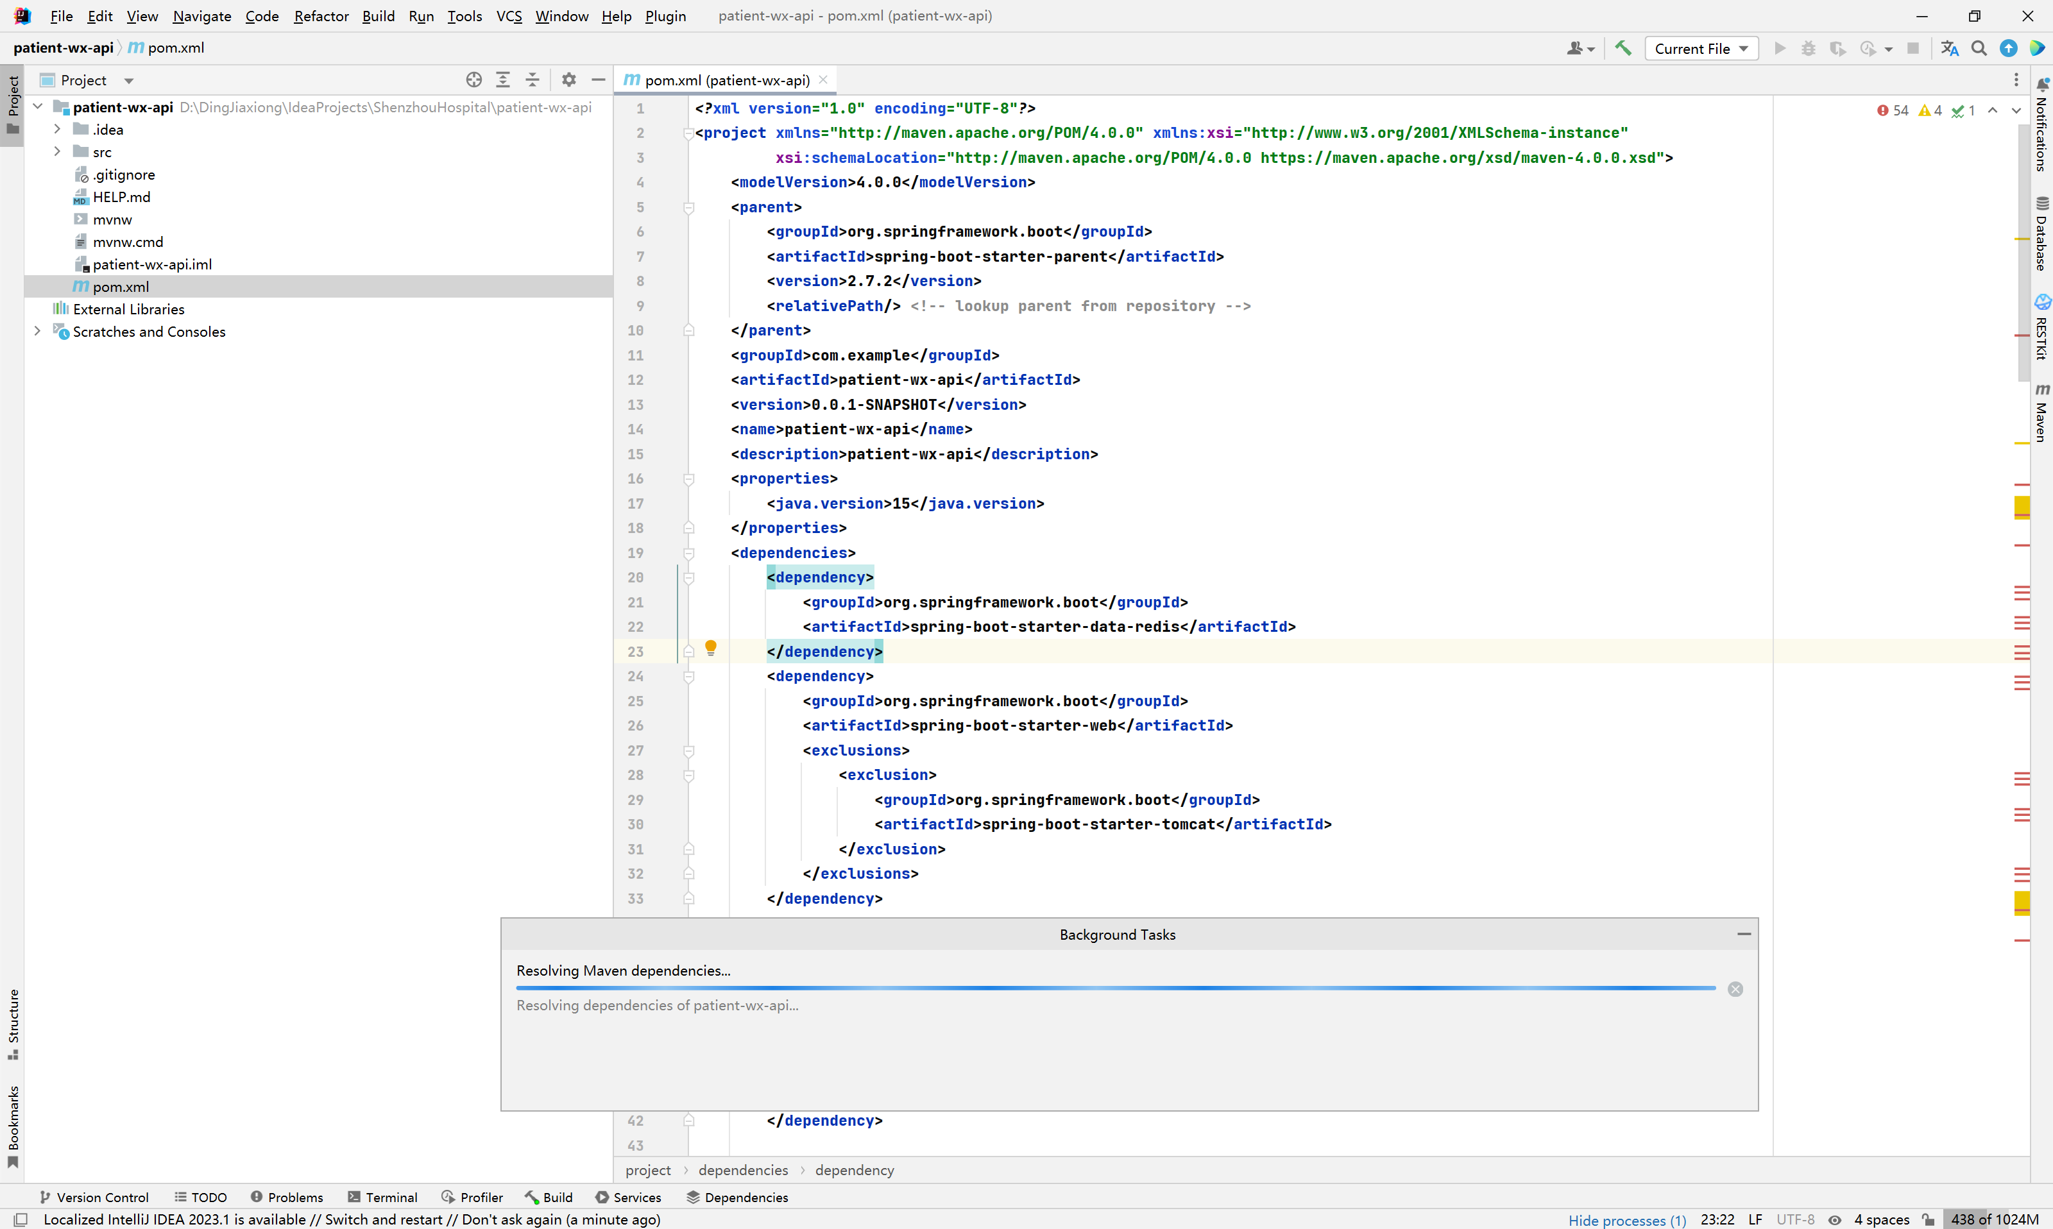Click the IDE update arrow icon
Screen dimensions: 2053x1229
point(2008,48)
